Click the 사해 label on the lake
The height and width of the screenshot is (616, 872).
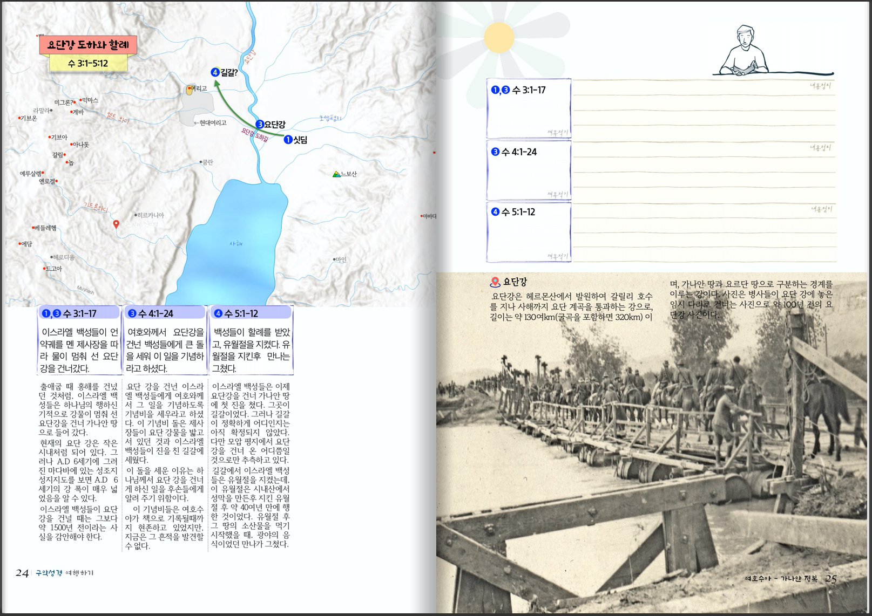coord(236,244)
